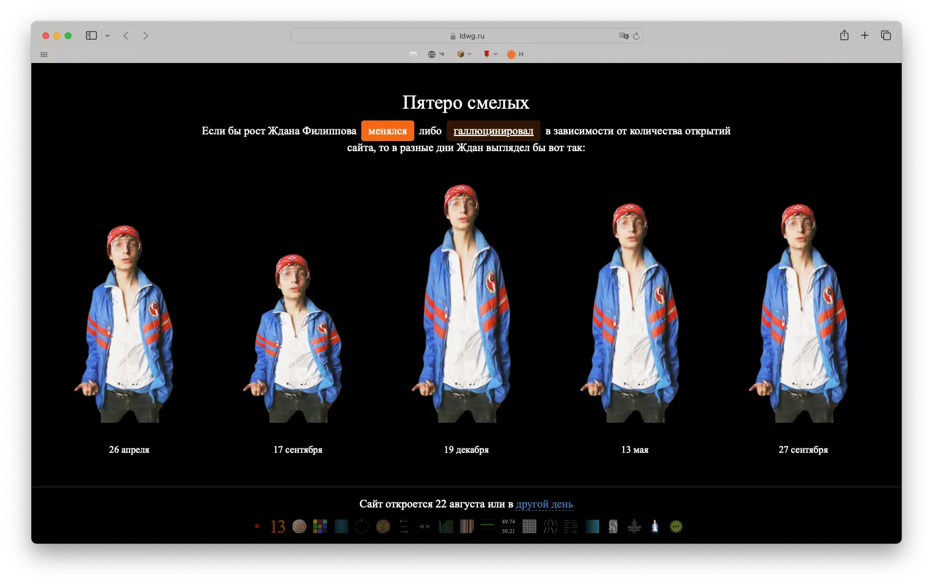
Task: Open the colored squares grid project
Action: click(320, 526)
